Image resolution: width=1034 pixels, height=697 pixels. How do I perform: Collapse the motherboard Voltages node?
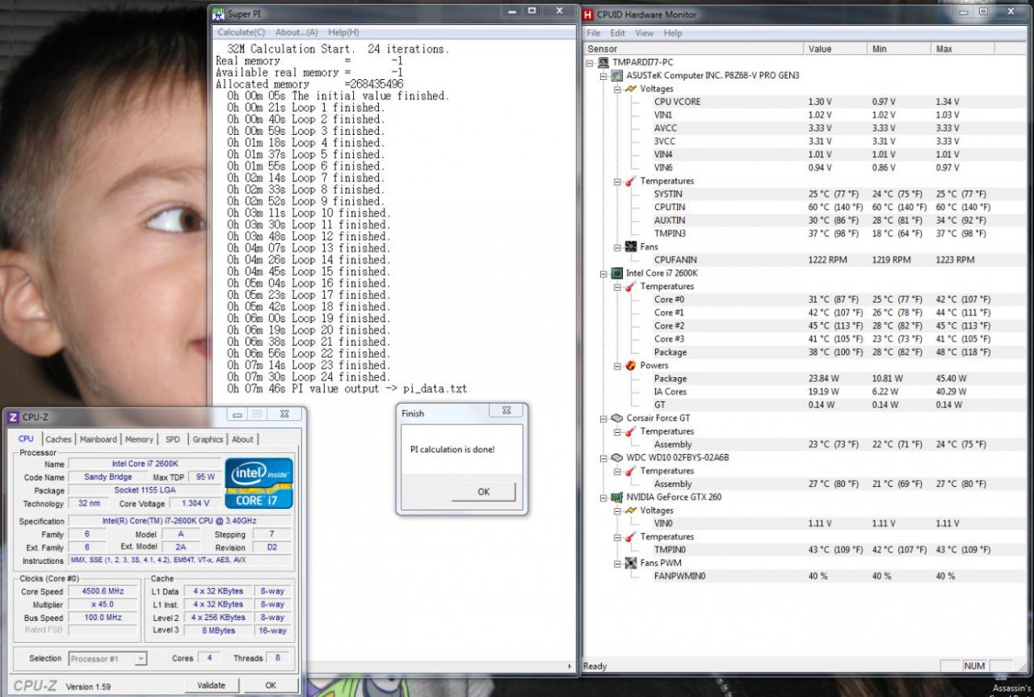617,89
